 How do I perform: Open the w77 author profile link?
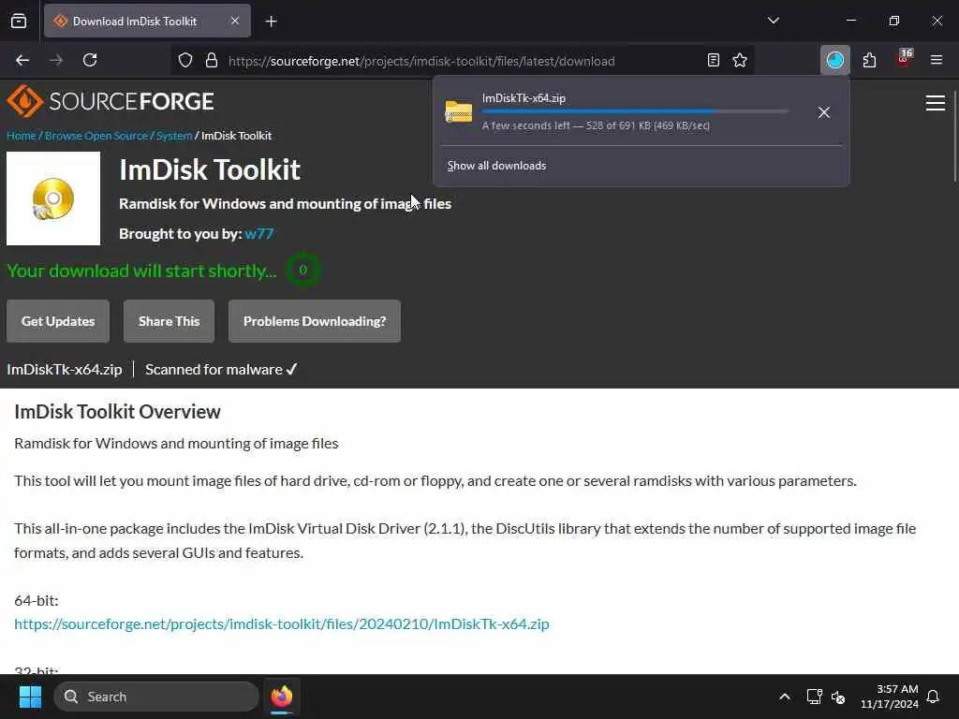tap(259, 233)
